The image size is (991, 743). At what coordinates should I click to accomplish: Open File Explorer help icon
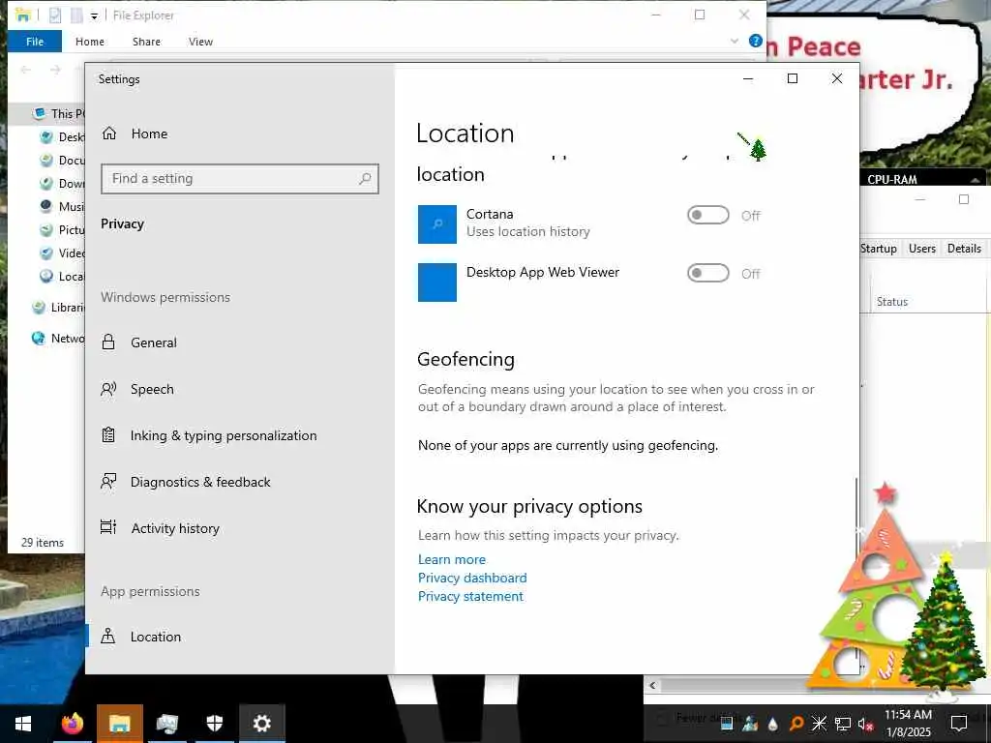[755, 41]
